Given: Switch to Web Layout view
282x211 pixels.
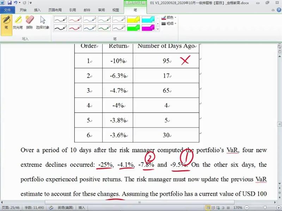Looking at the screenshot, I should (x=218, y=208).
